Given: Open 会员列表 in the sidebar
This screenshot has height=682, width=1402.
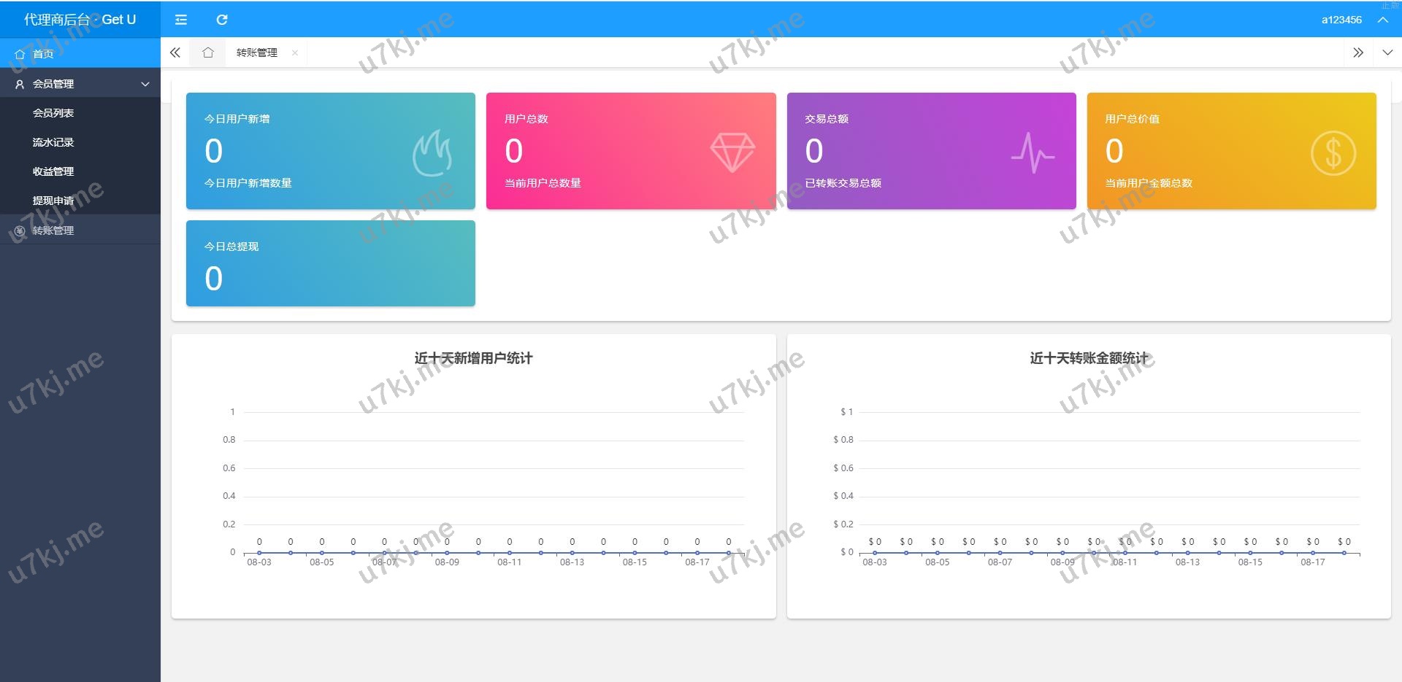Looking at the screenshot, I should tap(53, 113).
